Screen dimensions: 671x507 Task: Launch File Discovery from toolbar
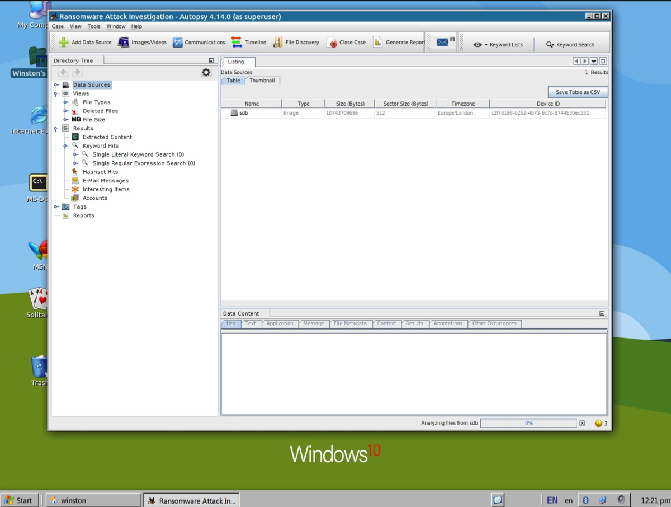278,43
